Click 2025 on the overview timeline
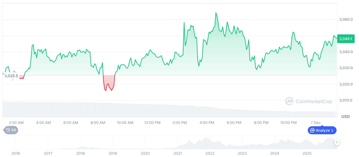The image size is (359, 157). point(307,153)
